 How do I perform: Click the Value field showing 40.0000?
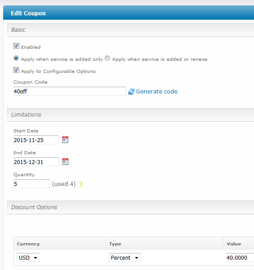point(240,257)
